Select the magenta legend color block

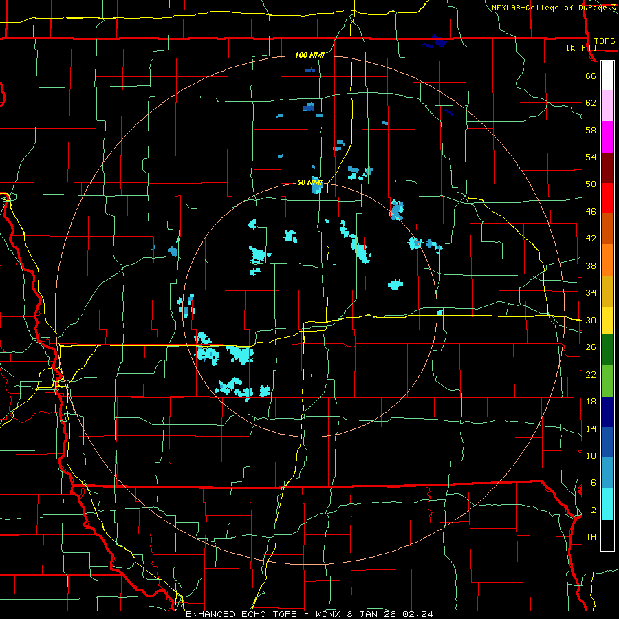607,137
